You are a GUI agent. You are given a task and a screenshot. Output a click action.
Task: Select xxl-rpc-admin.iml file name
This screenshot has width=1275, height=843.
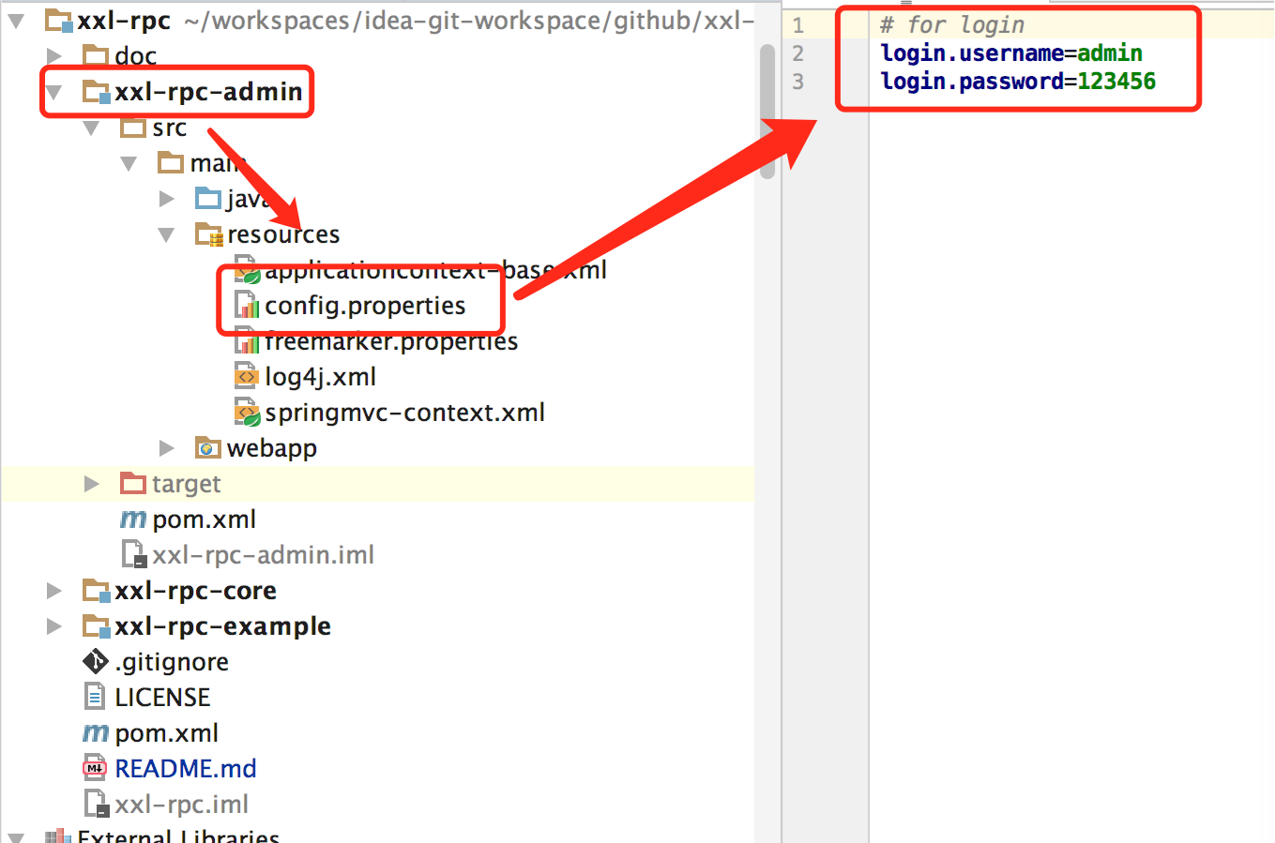click(264, 555)
